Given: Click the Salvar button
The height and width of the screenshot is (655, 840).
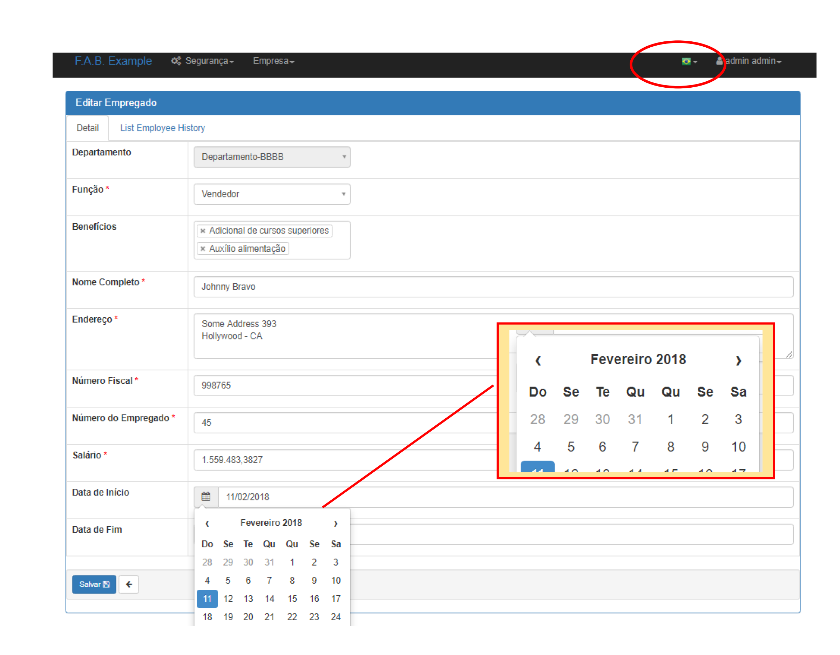Looking at the screenshot, I should click(94, 584).
